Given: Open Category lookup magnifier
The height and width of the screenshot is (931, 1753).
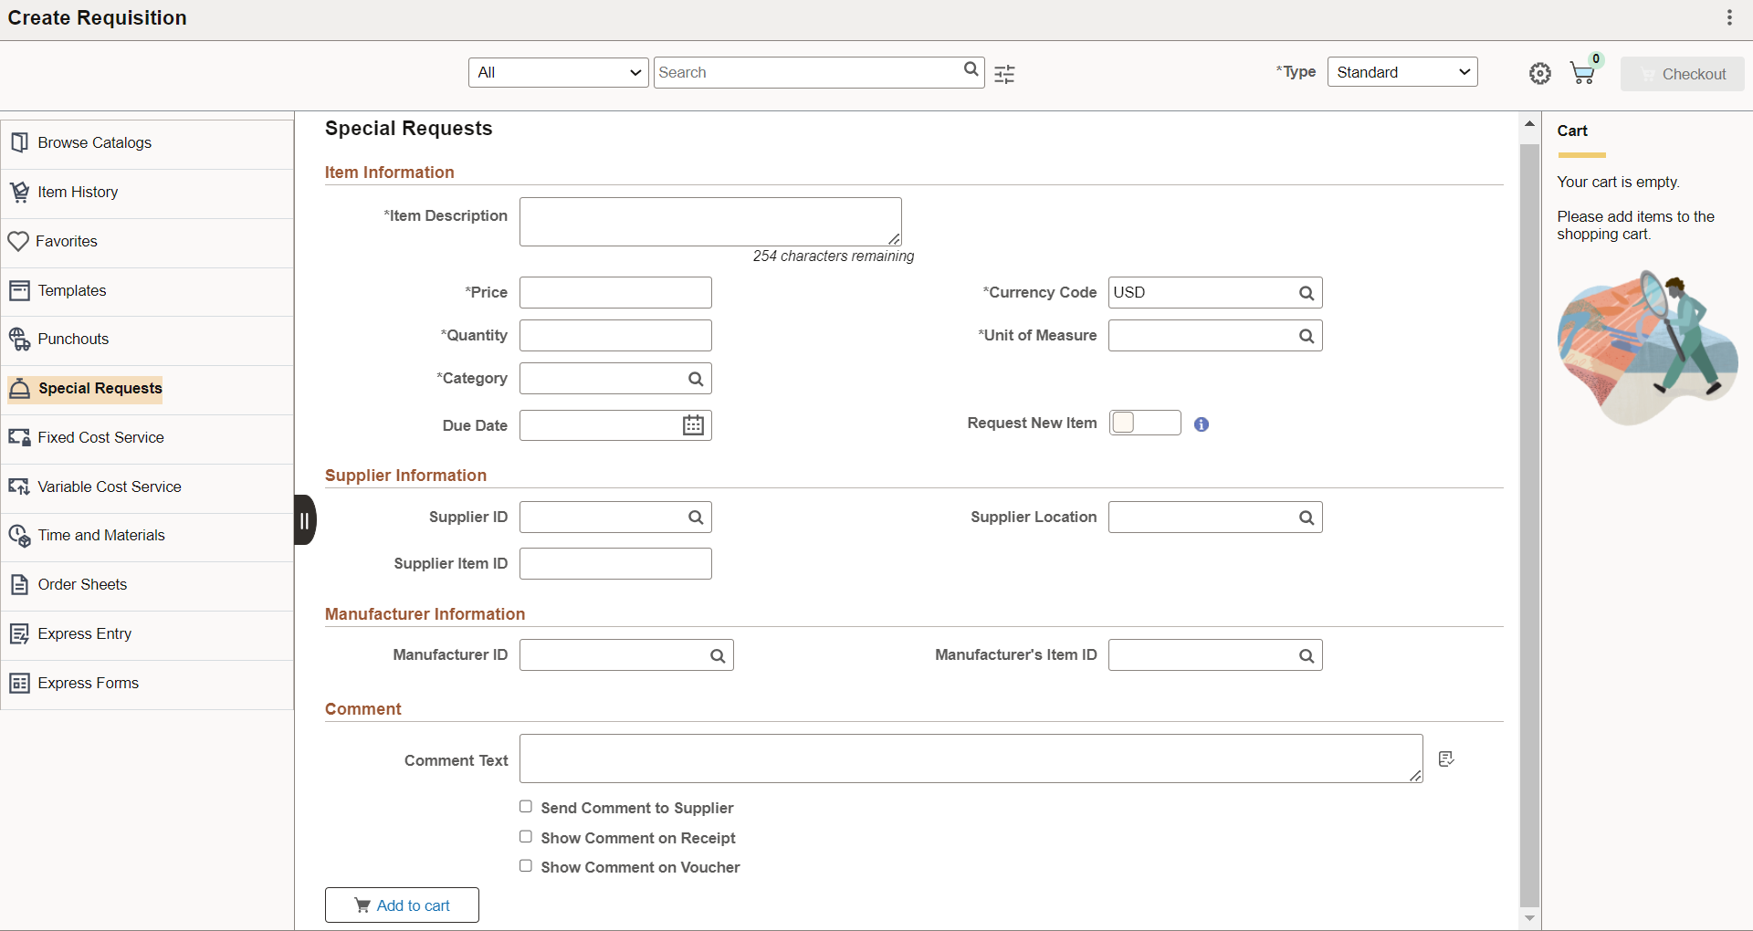Looking at the screenshot, I should pos(696,379).
